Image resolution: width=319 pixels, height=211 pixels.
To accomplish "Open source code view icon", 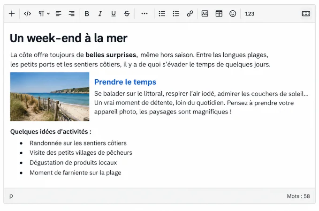I will point(28,14).
